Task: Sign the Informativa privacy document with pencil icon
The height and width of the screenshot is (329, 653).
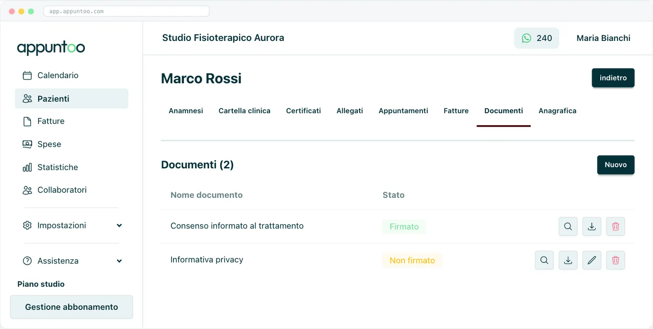Action: pyautogui.click(x=592, y=260)
